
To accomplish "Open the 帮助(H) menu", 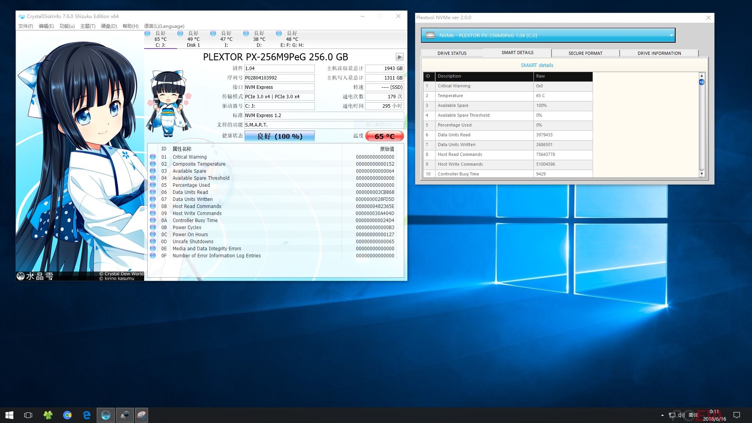I will pos(130,26).
